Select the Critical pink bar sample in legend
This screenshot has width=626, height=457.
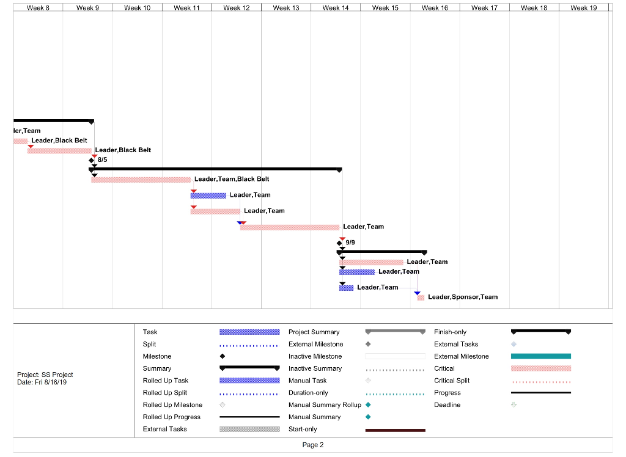pyautogui.click(x=540, y=368)
